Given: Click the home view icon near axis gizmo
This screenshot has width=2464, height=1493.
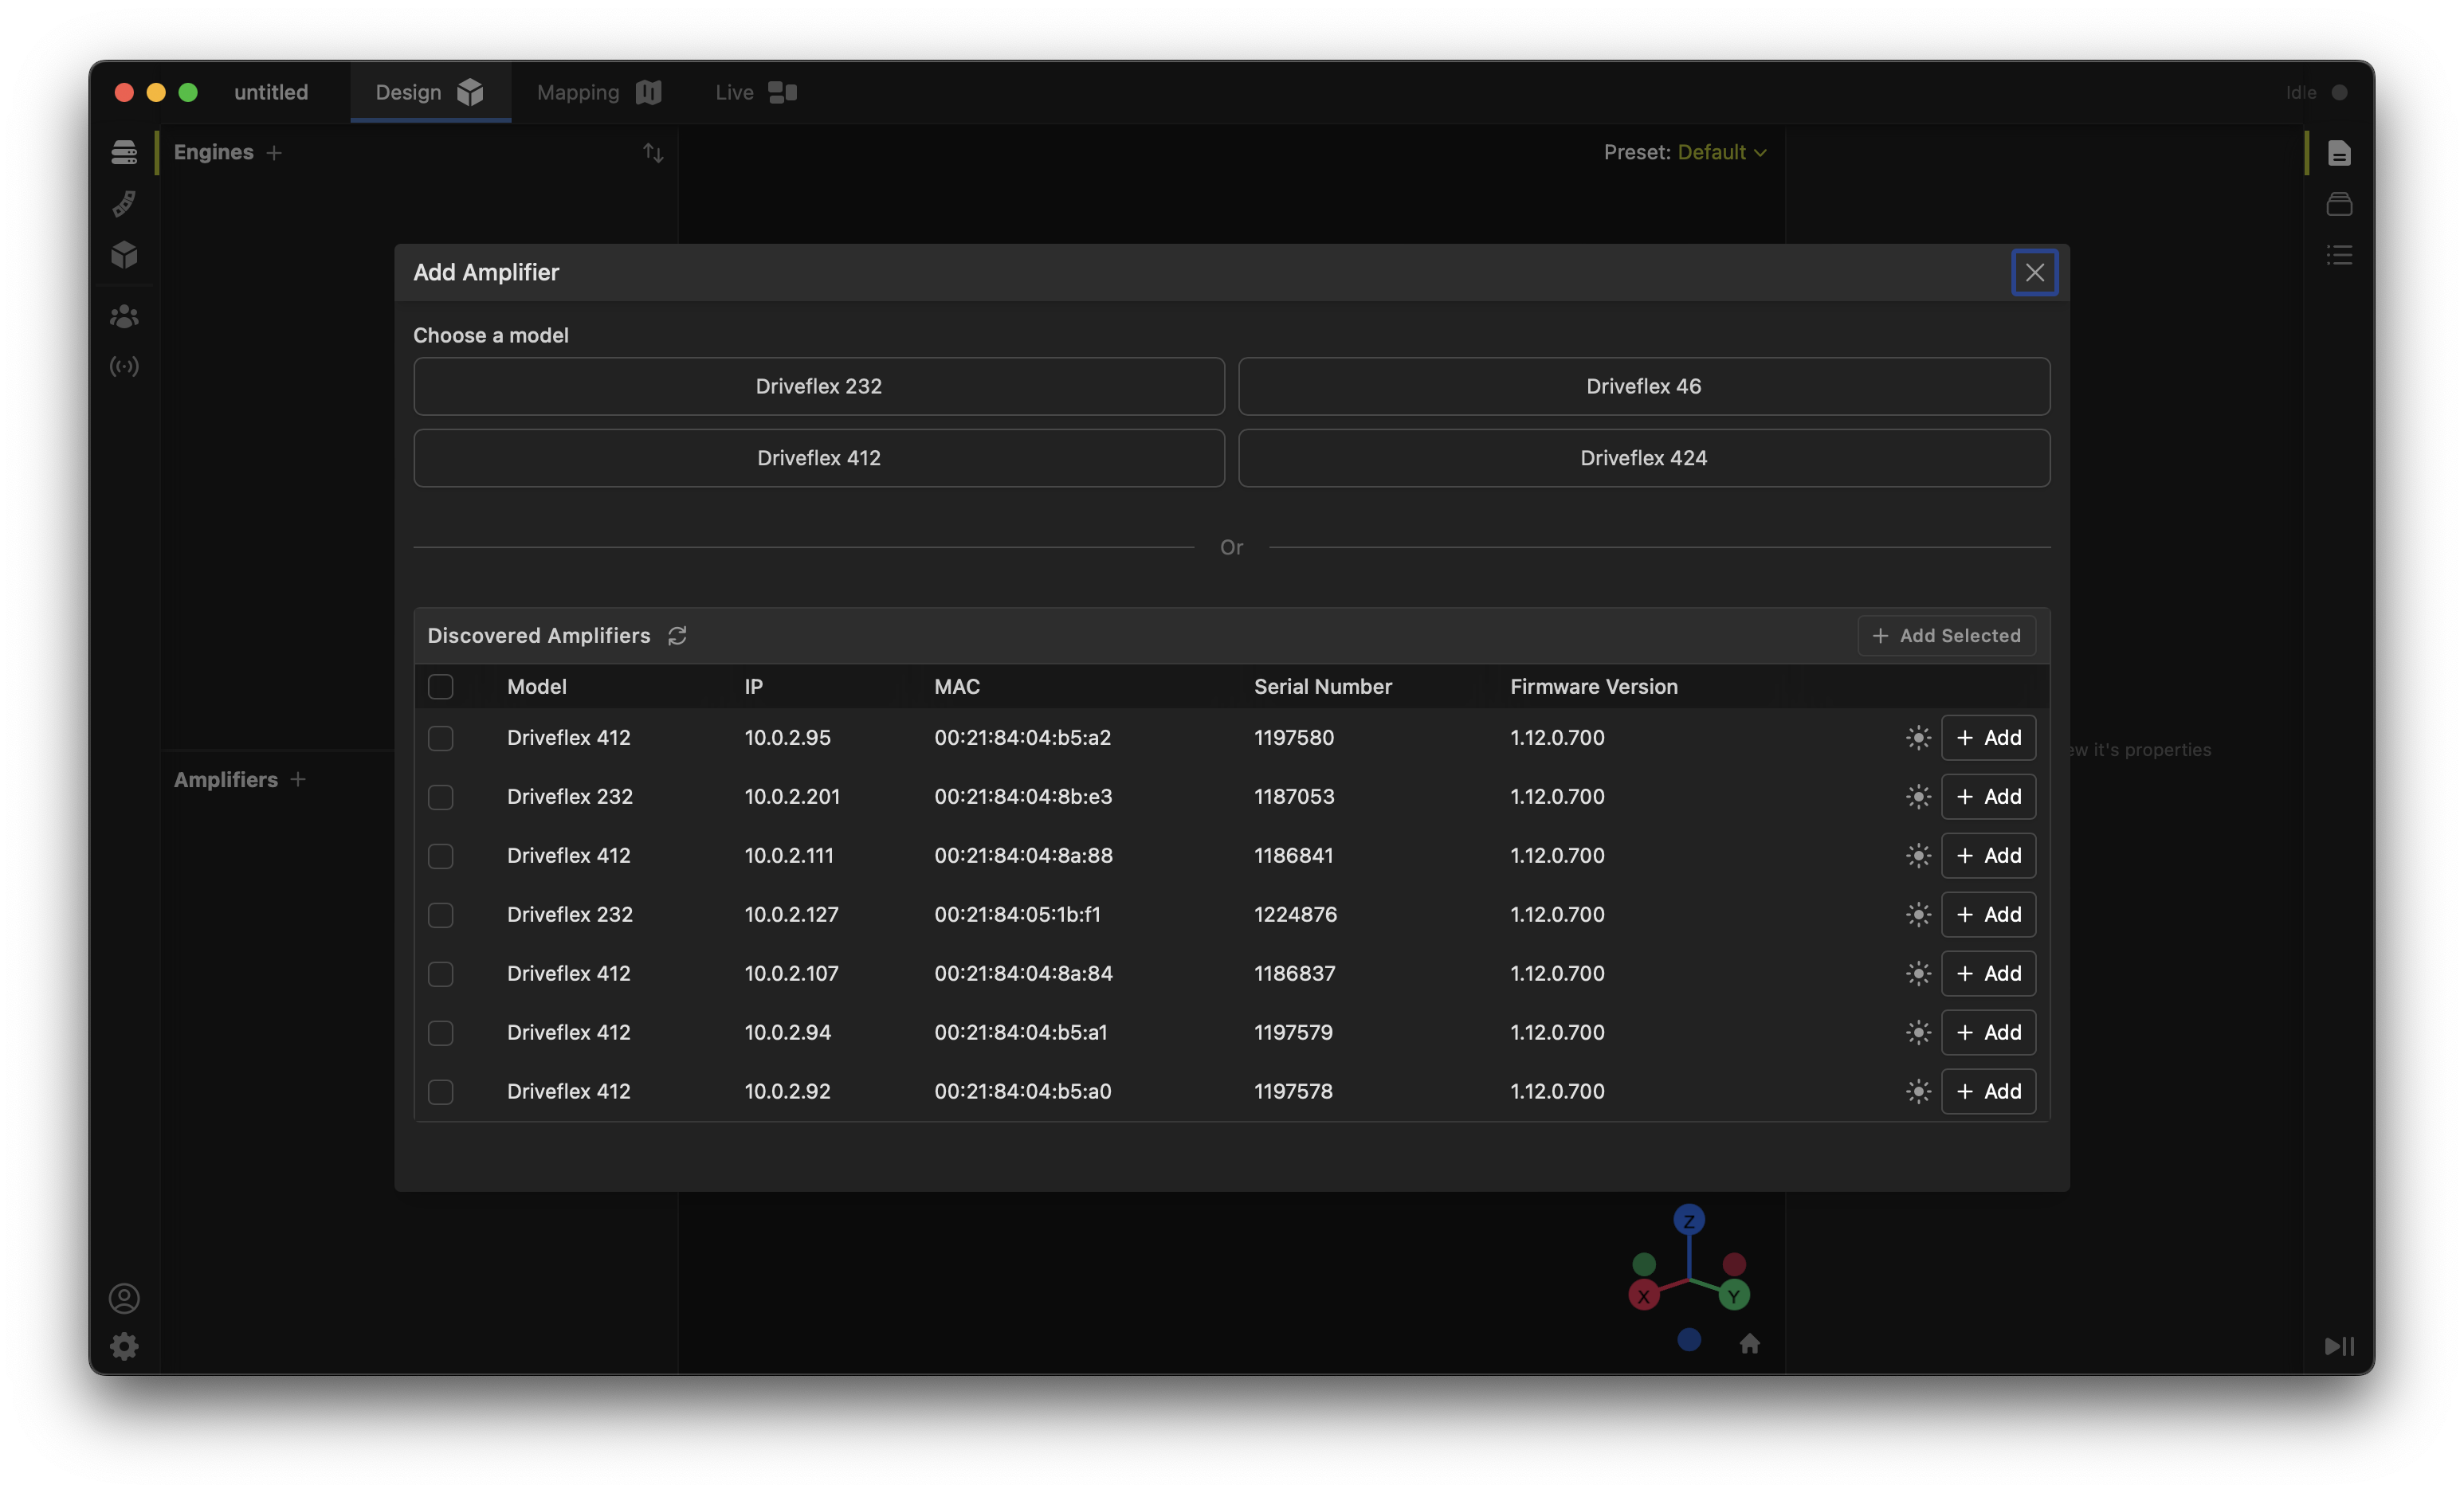Looking at the screenshot, I should [x=1749, y=1344].
